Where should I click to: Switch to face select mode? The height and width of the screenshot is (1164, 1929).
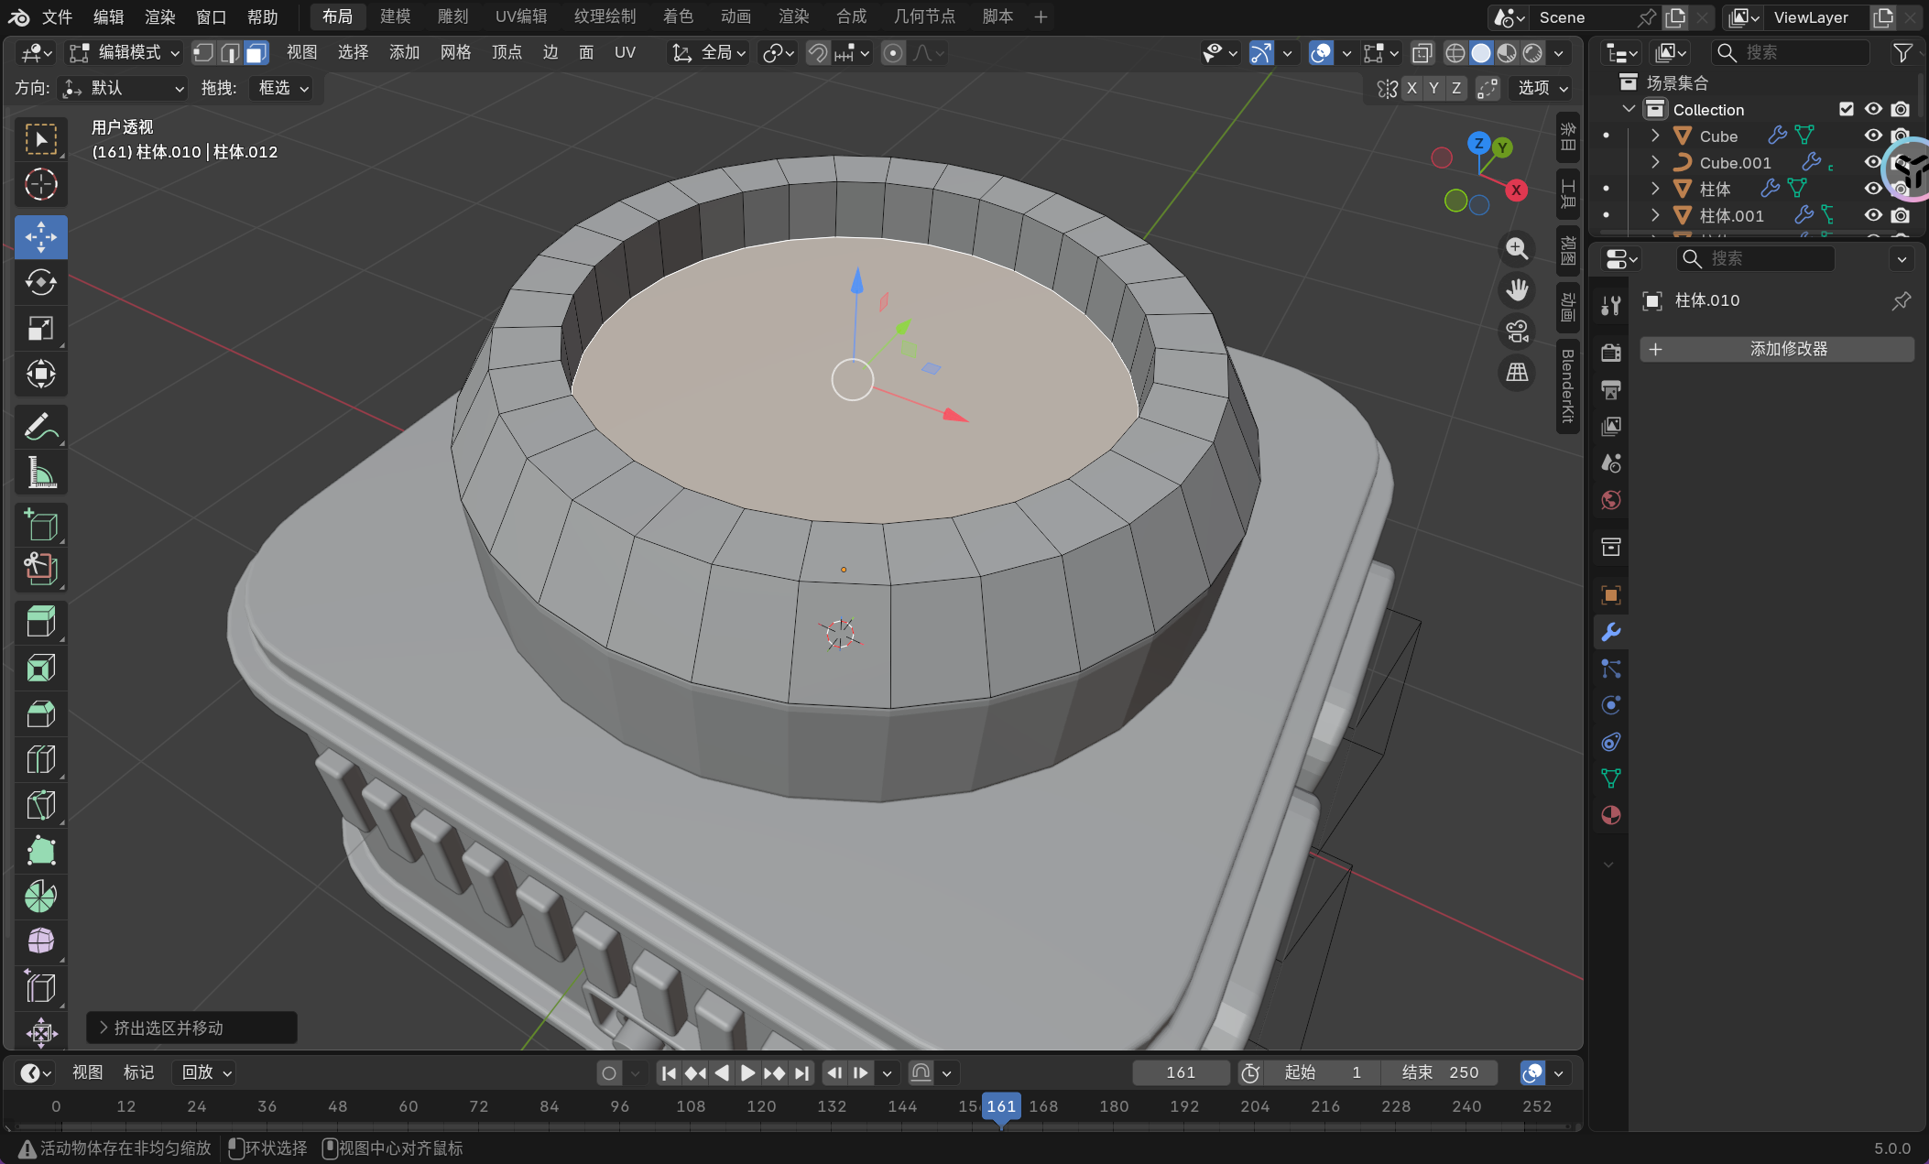tap(256, 53)
